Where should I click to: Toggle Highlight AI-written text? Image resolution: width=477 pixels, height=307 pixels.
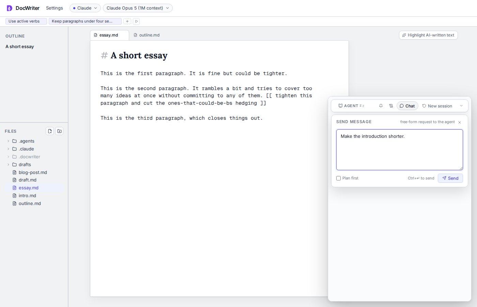click(428, 35)
